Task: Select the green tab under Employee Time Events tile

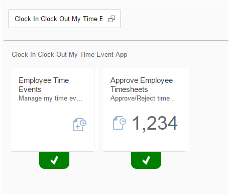Action: pos(54,160)
